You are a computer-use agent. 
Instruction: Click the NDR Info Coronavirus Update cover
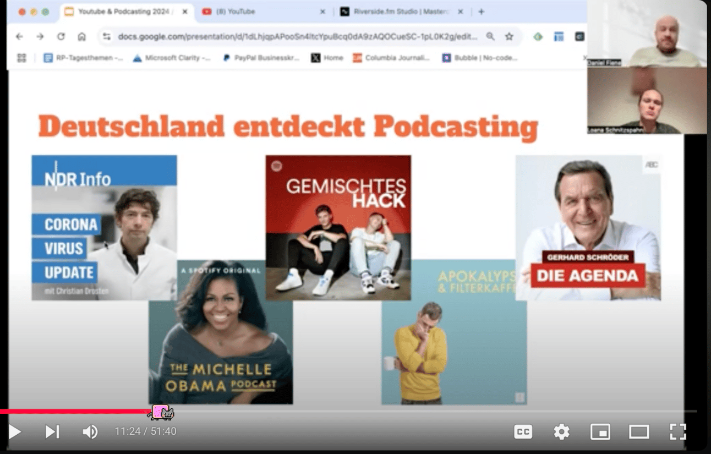pyautogui.click(x=104, y=227)
